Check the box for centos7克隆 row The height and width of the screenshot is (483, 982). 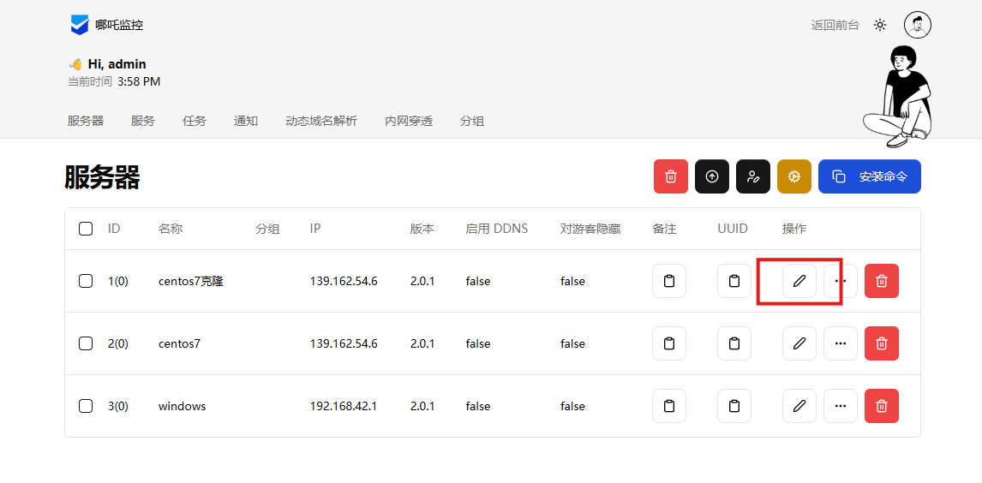(86, 281)
